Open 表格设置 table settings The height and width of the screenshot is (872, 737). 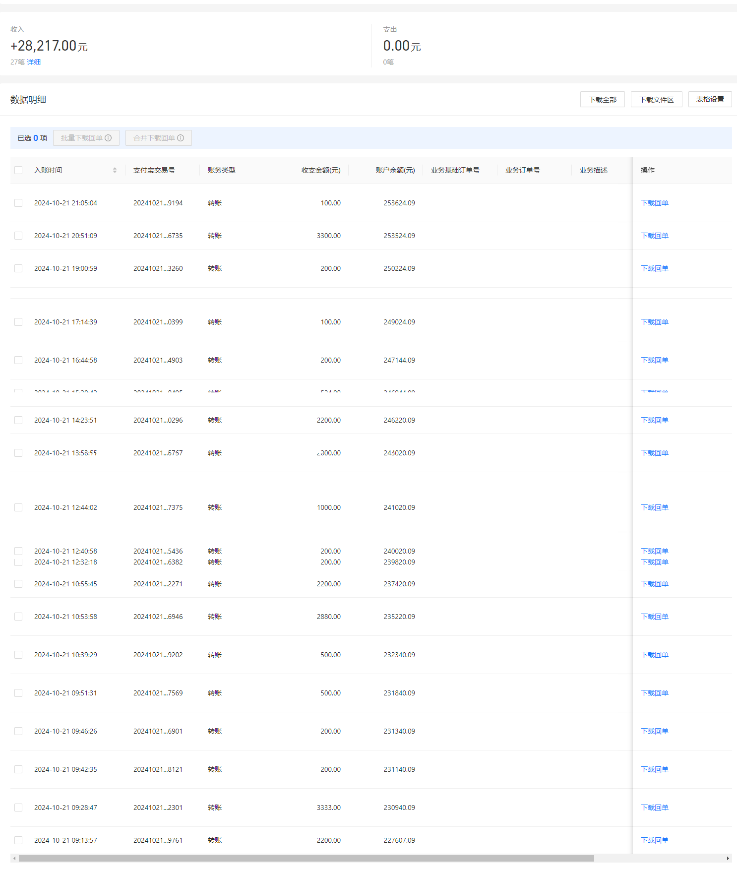click(710, 99)
